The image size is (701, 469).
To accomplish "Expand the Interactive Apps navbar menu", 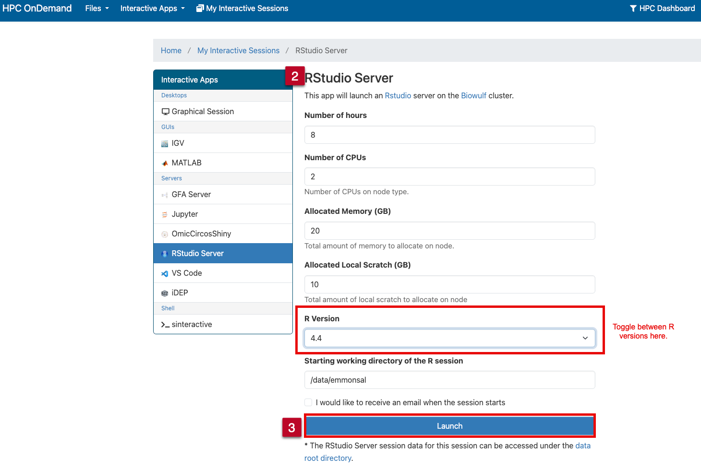I will click(152, 8).
